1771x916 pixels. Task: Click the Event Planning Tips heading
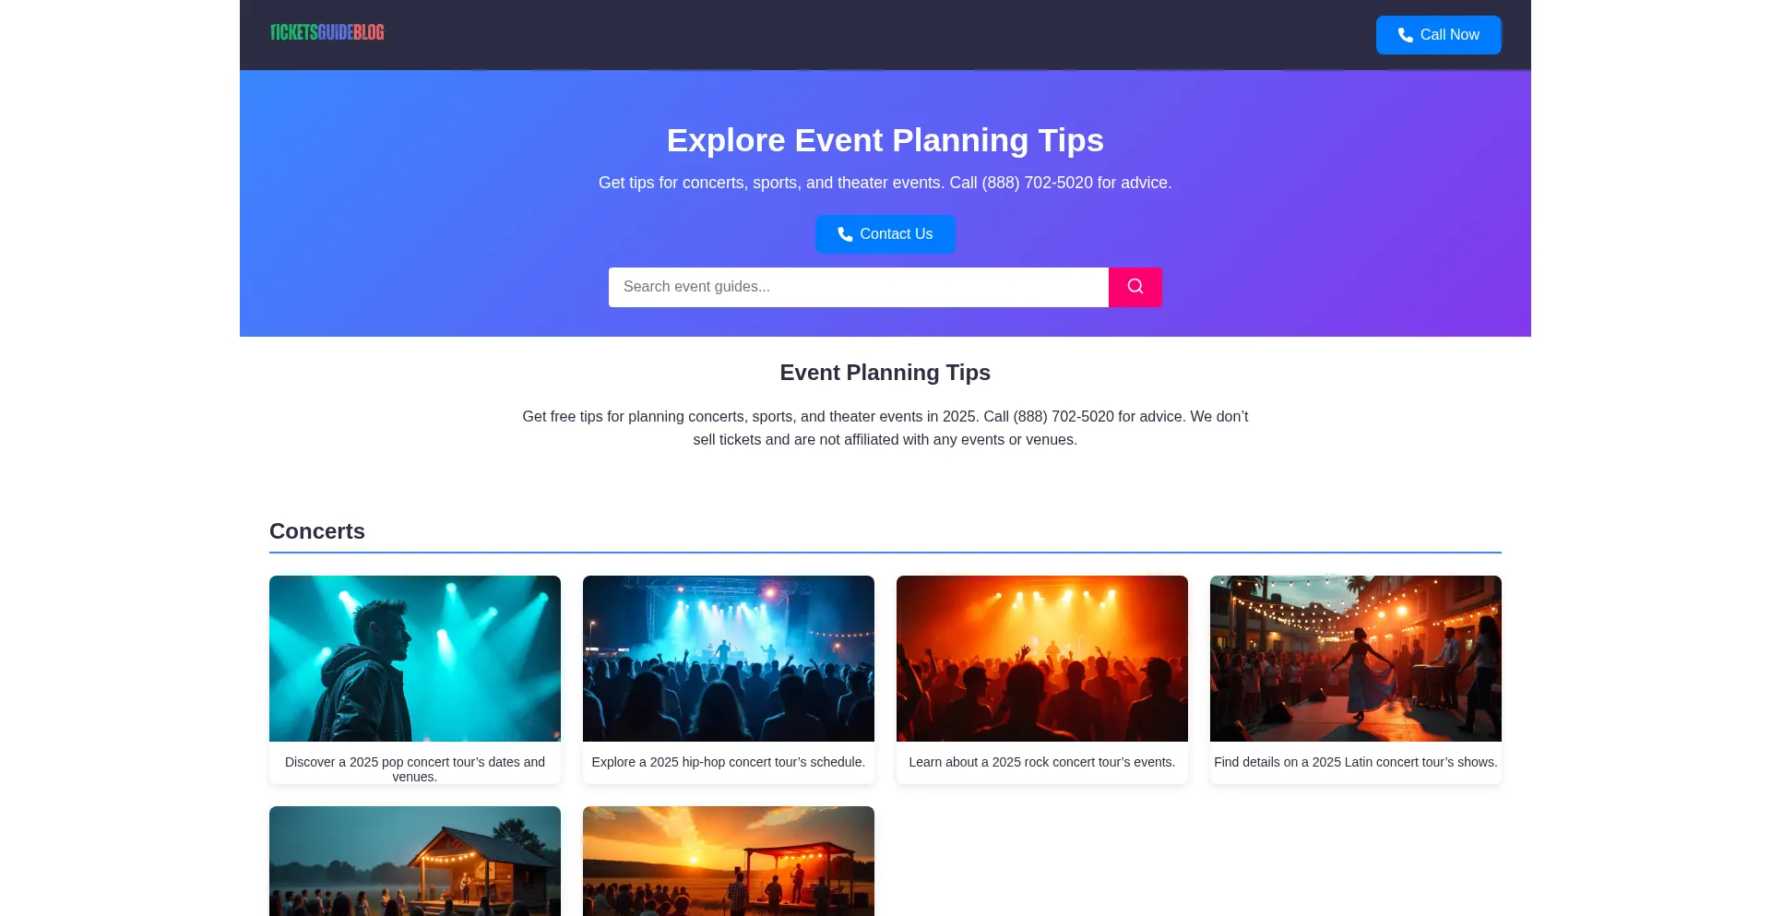[x=885, y=373]
